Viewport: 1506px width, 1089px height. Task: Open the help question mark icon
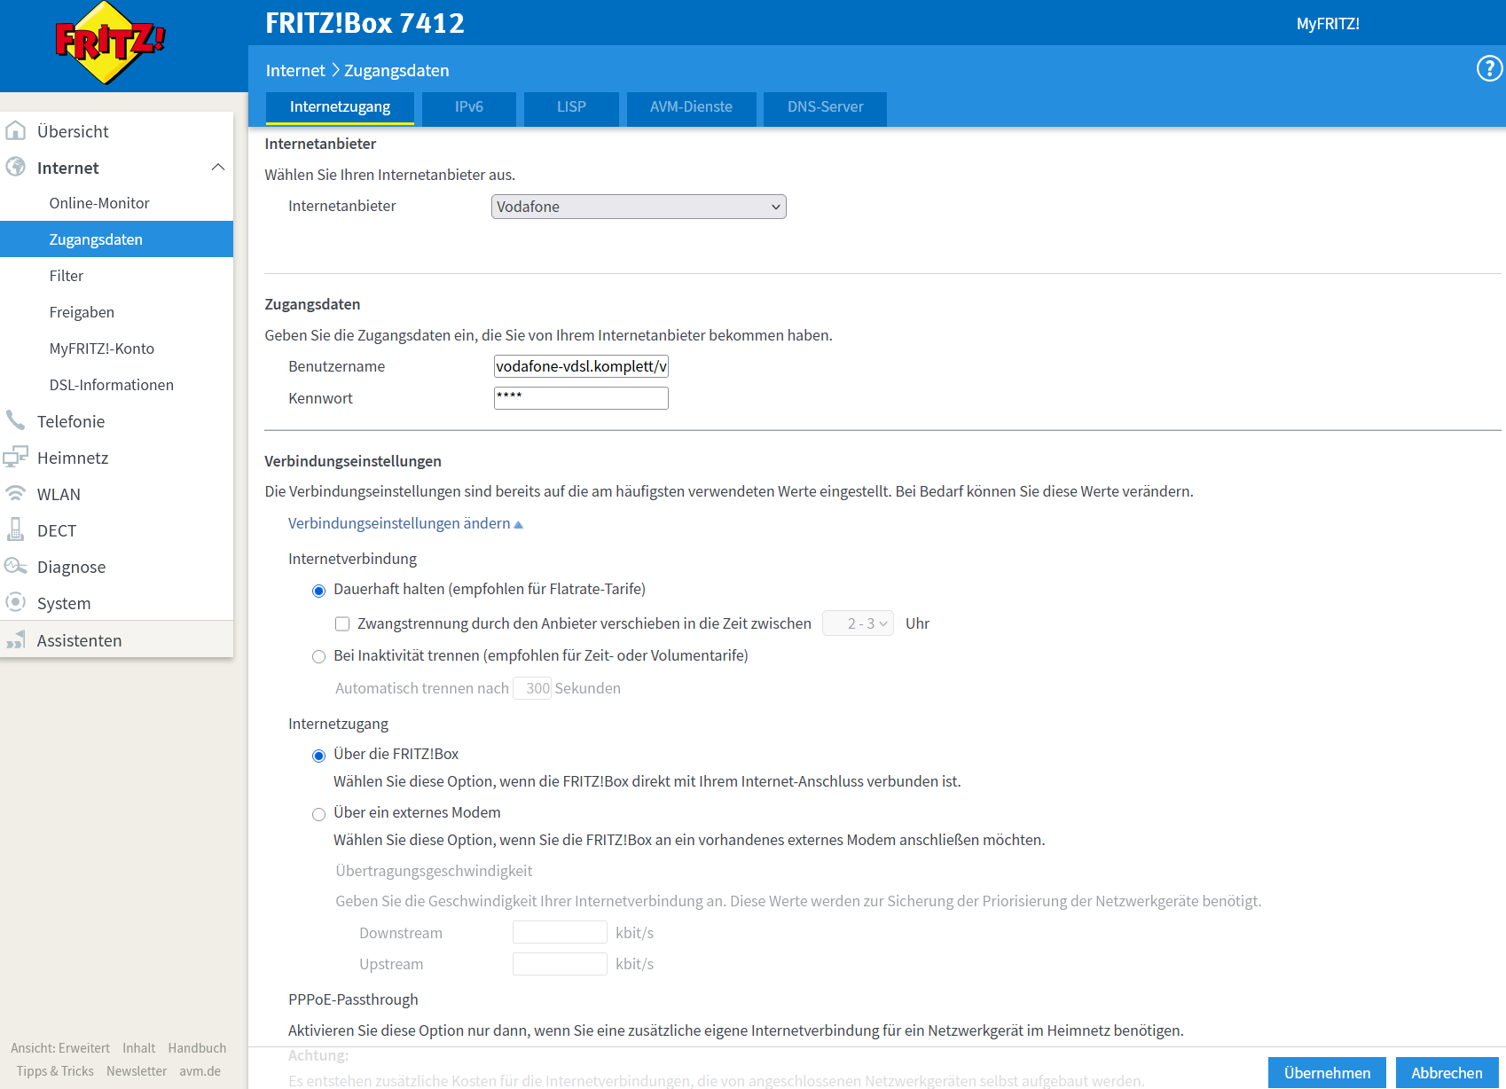click(x=1489, y=68)
